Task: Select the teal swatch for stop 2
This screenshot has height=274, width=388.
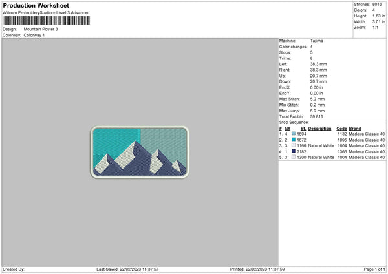Action: coord(294,140)
